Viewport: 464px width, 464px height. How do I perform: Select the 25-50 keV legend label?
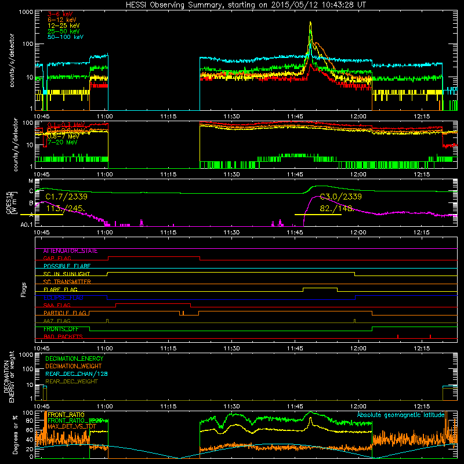pos(63,31)
